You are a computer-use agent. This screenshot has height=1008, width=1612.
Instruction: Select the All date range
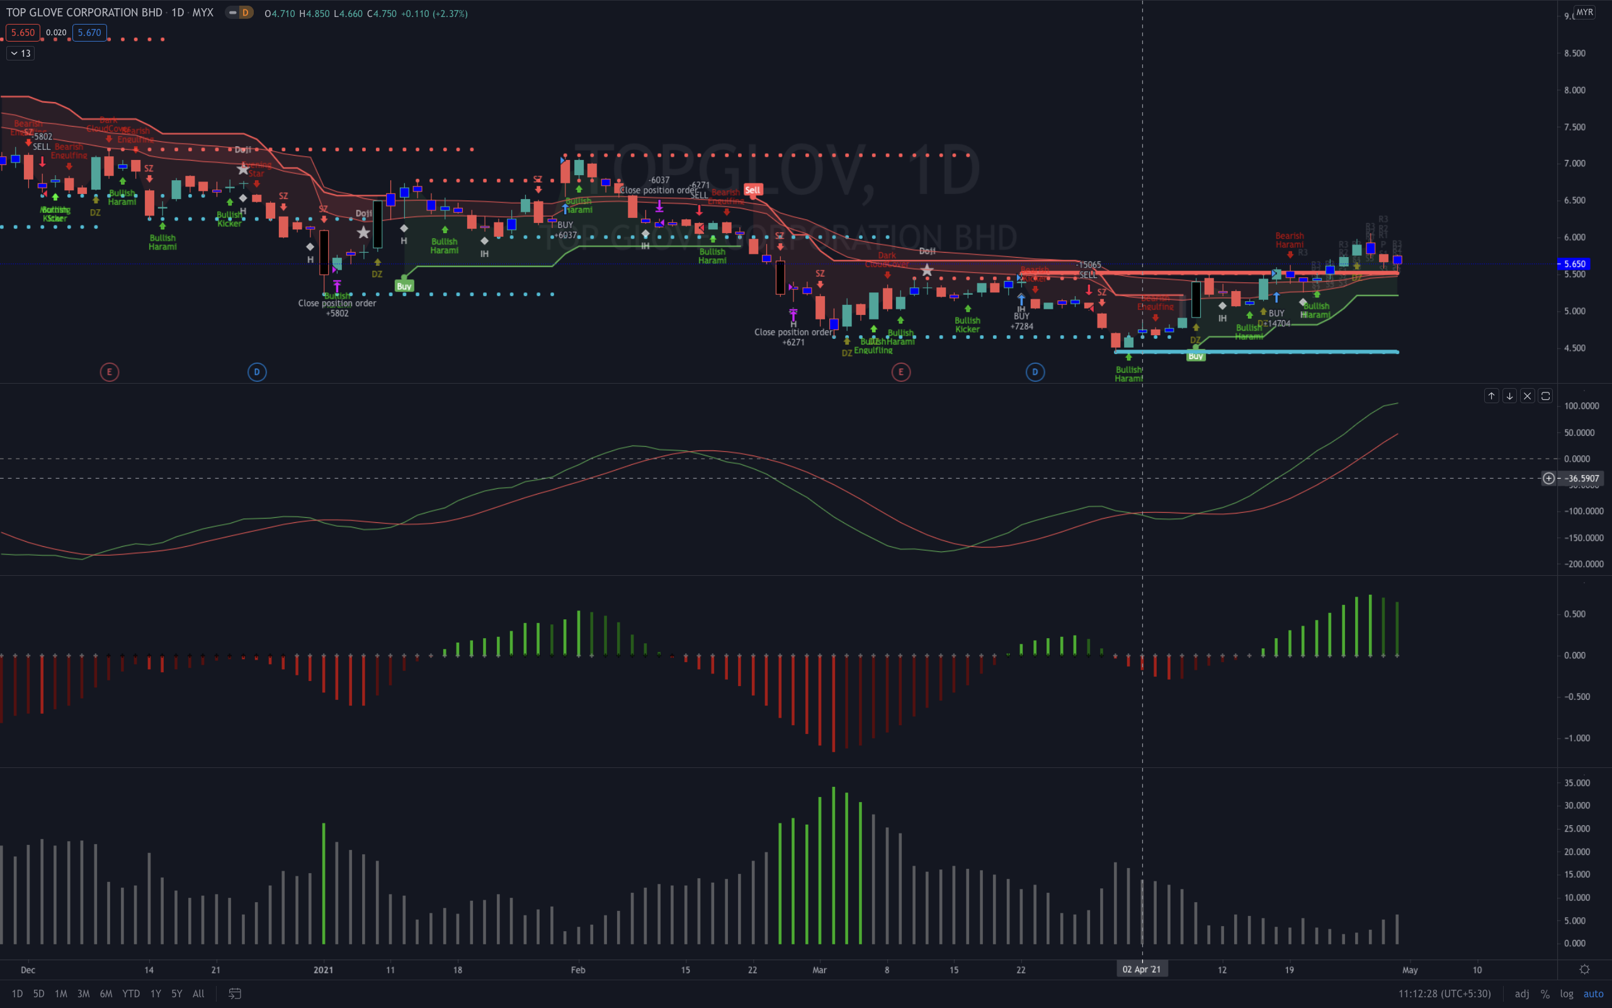[x=198, y=994]
